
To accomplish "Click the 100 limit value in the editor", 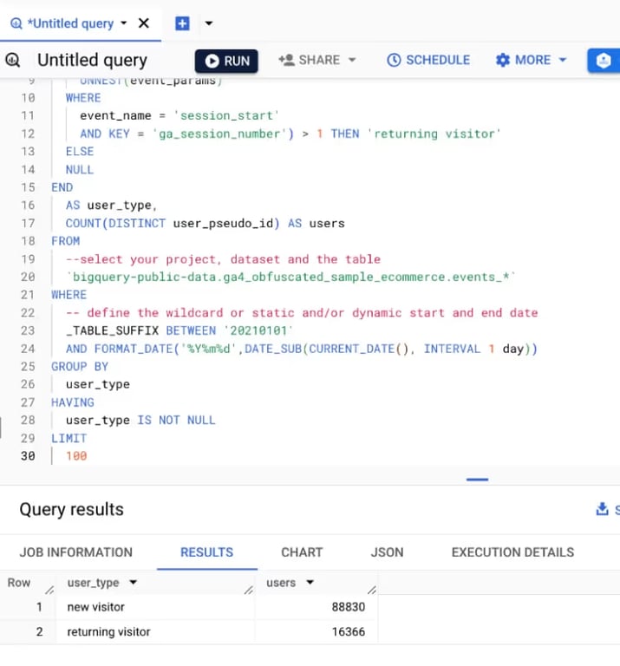I will pyautogui.click(x=76, y=456).
